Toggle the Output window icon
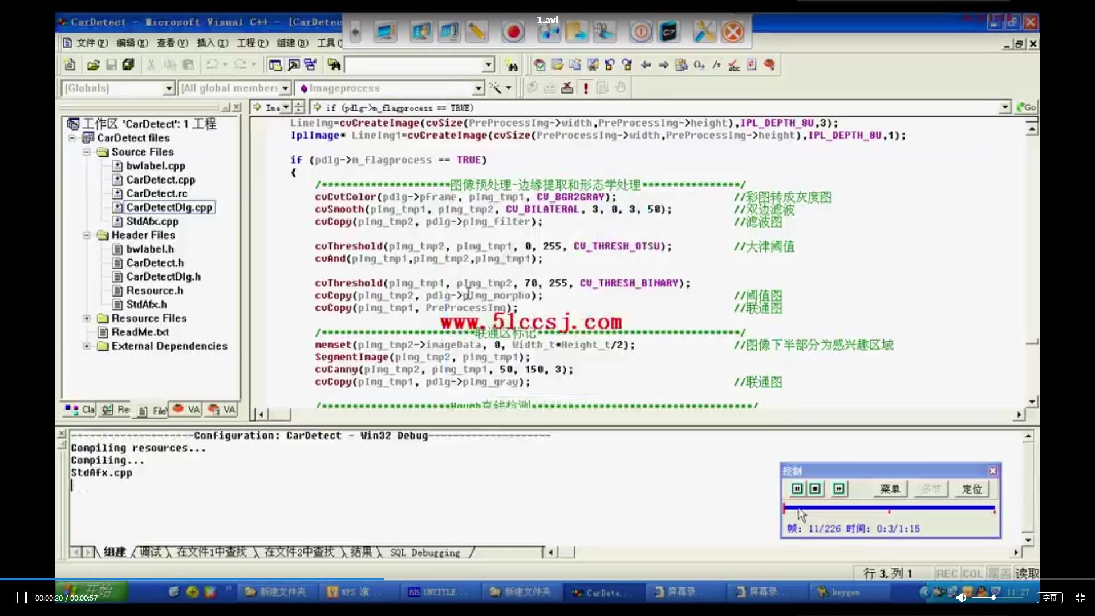Viewport: 1095px width, 616px height. (x=293, y=65)
